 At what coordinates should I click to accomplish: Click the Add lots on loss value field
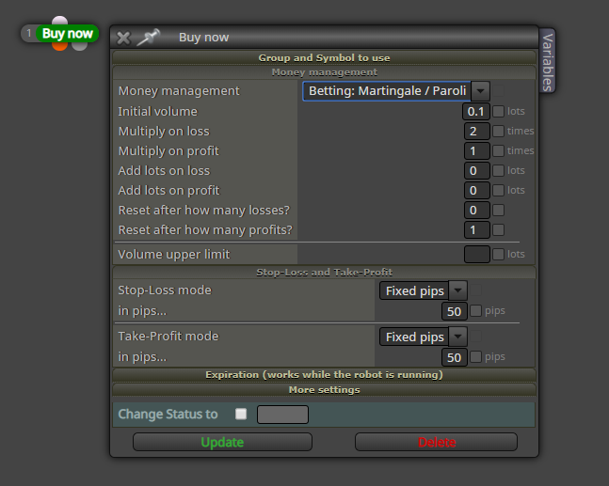click(x=477, y=171)
